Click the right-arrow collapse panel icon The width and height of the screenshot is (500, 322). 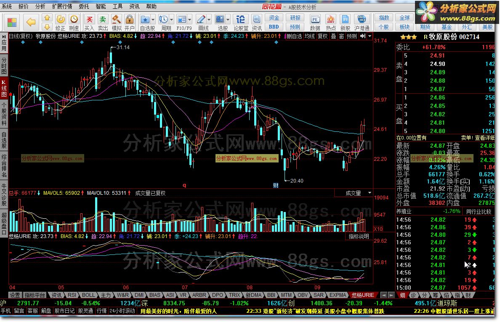(x=363, y=36)
